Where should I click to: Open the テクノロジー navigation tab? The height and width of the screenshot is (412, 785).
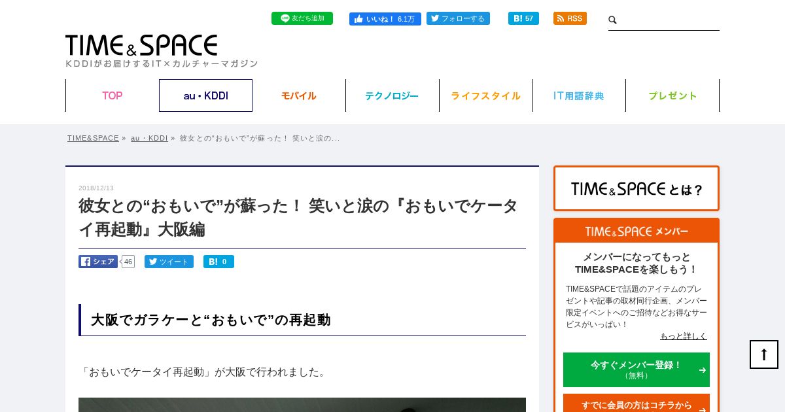392,95
